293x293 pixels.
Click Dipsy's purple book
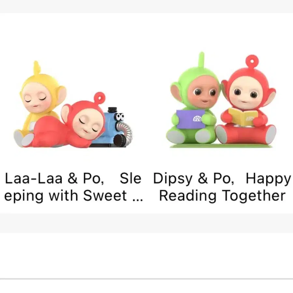click(x=190, y=119)
